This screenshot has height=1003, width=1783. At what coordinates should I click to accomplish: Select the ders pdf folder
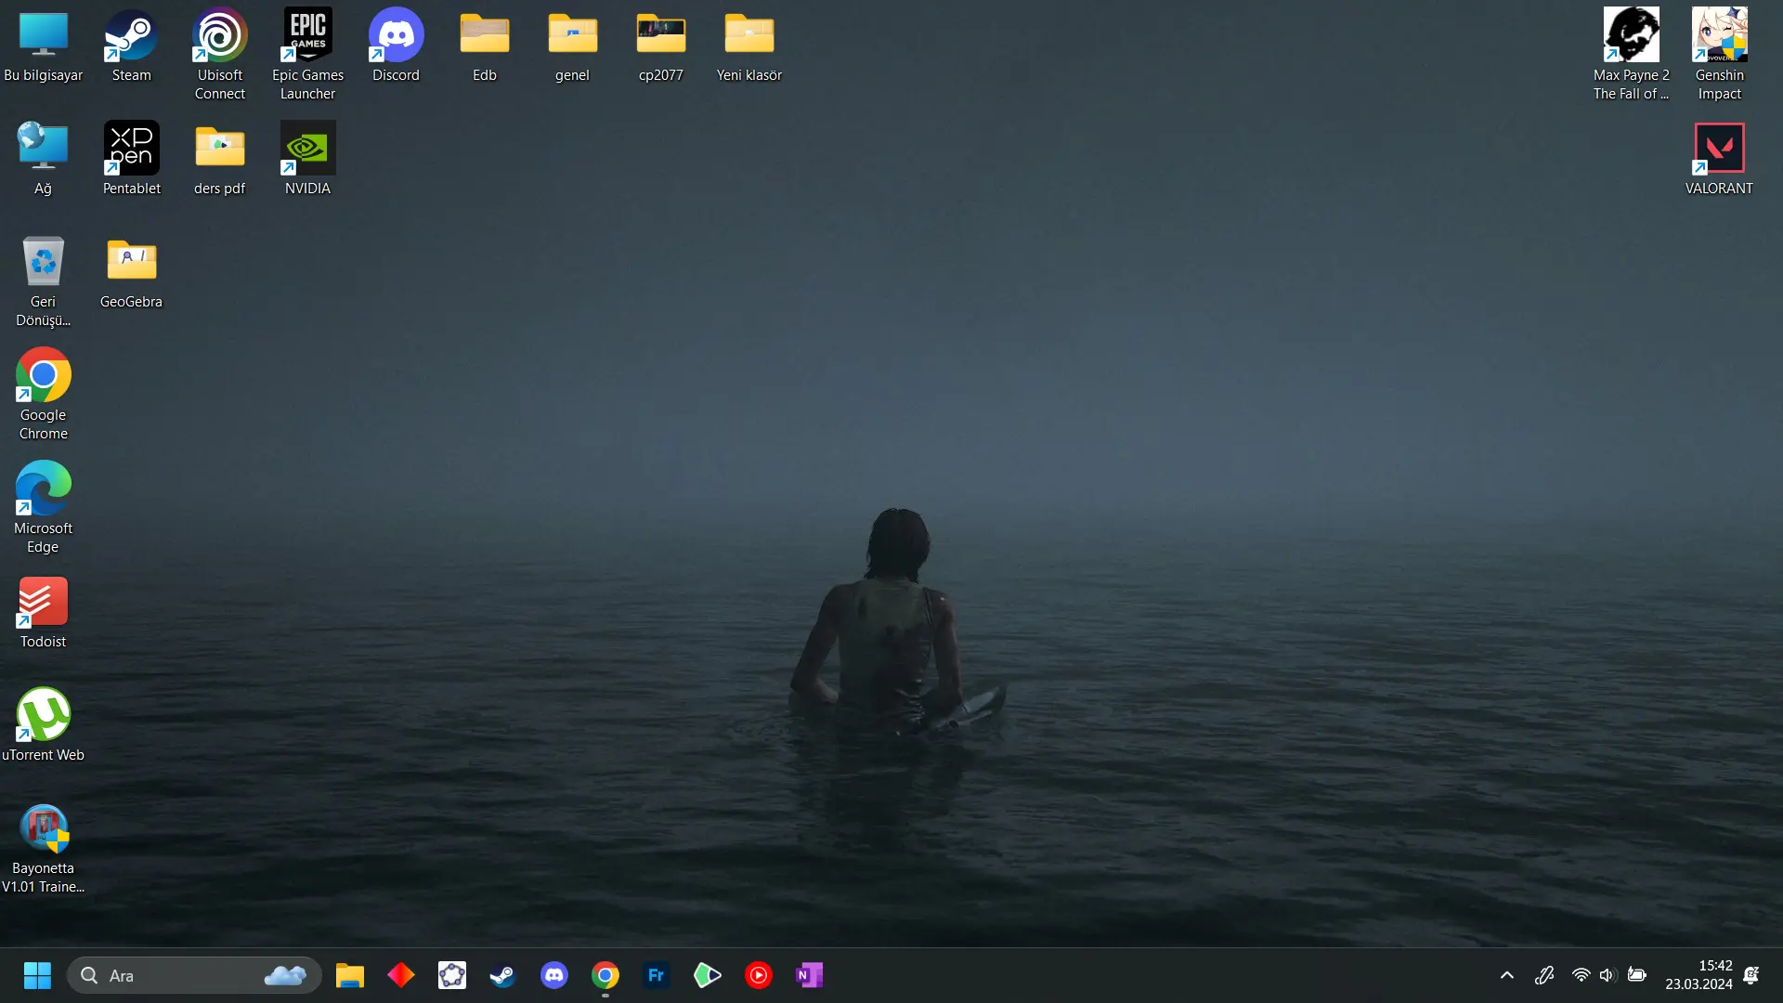(220, 159)
